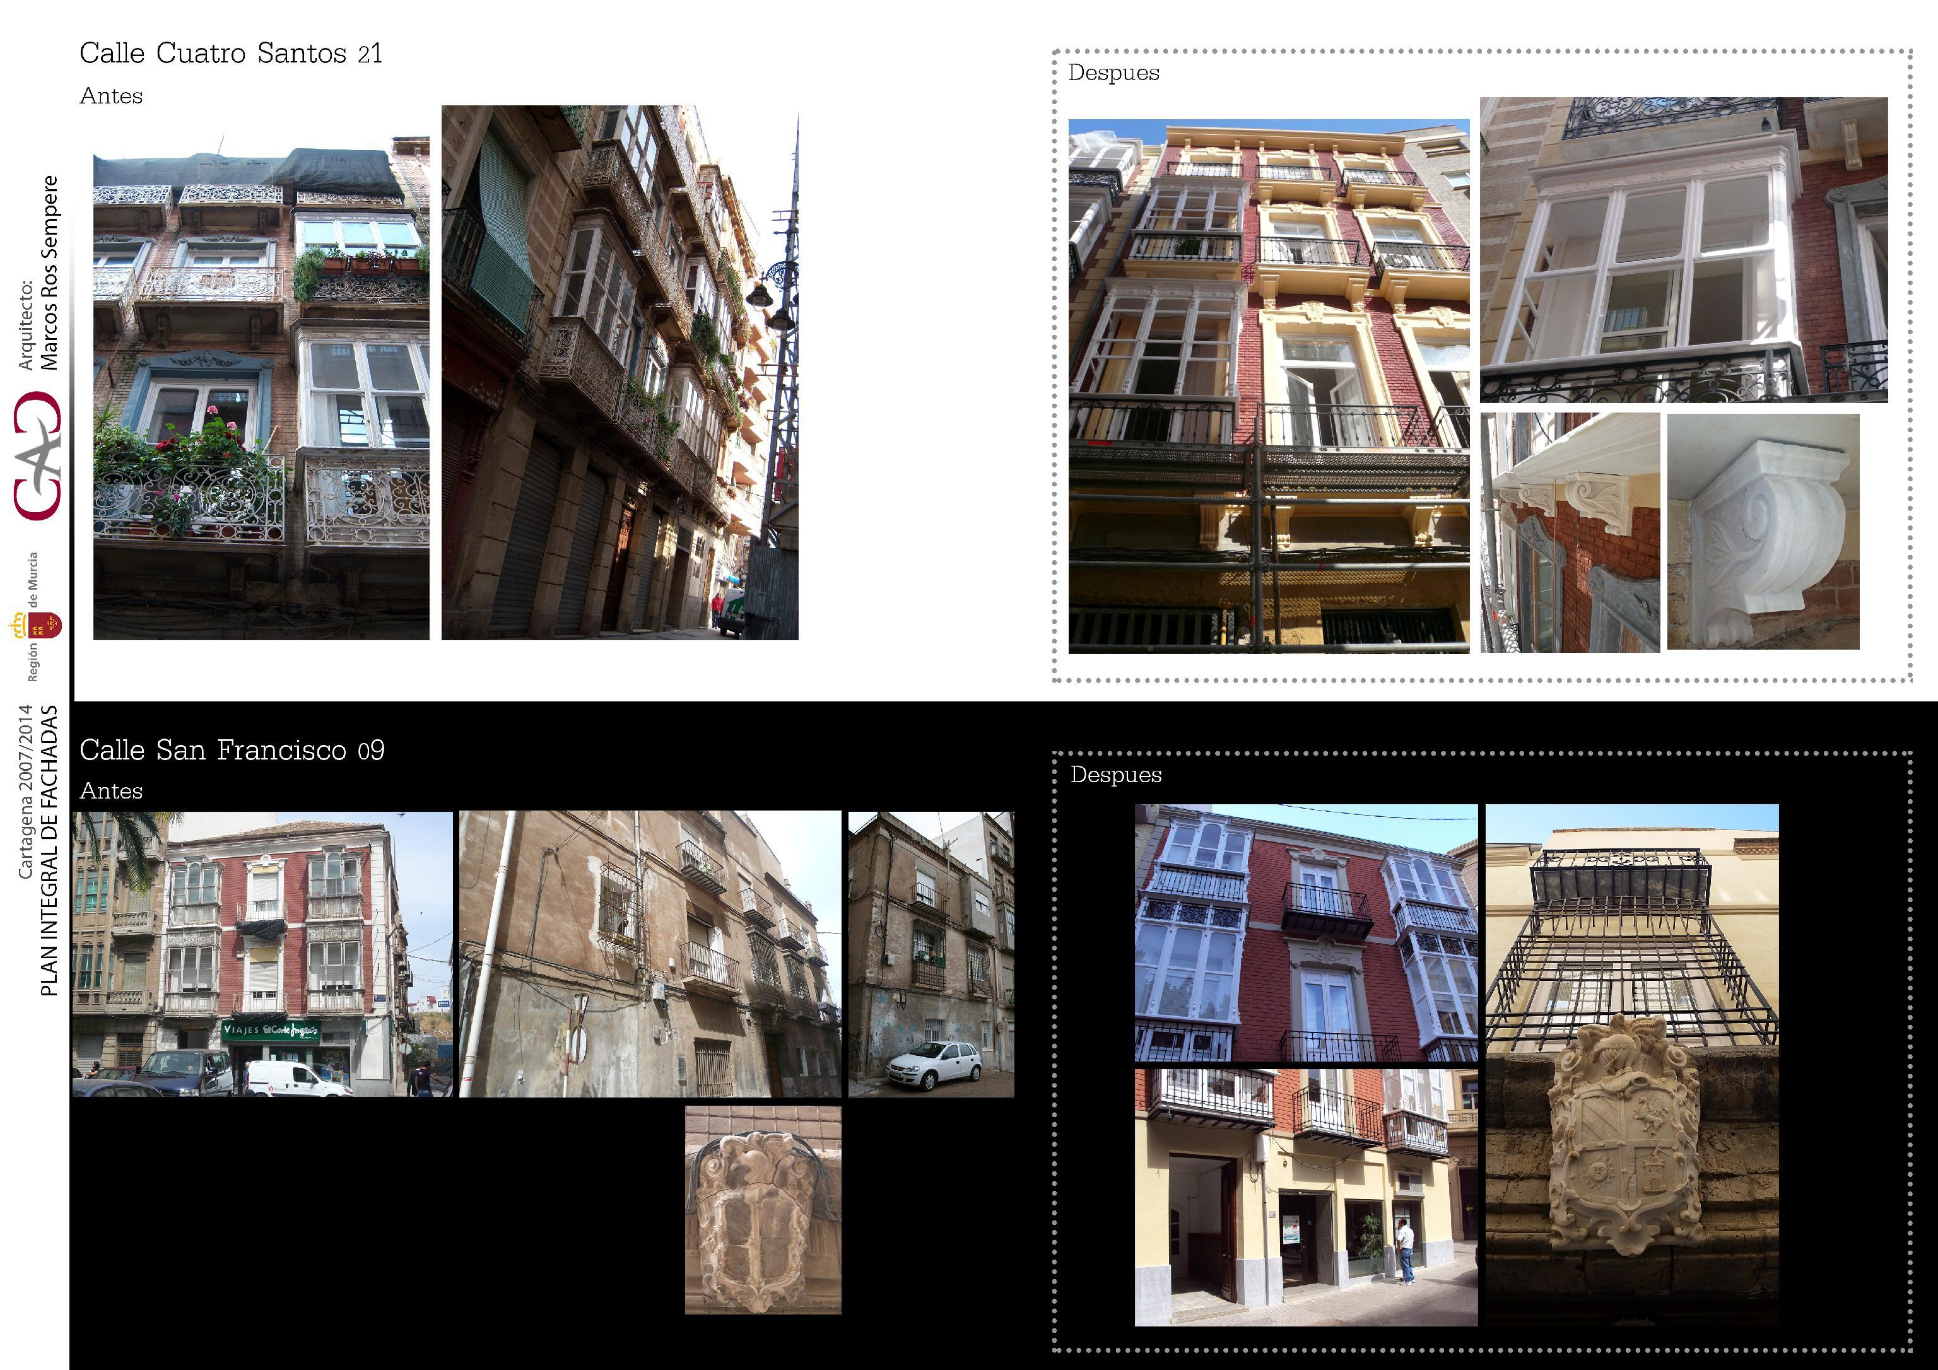Click the Marcos Ros Sempere architect name

pos(50,272)
